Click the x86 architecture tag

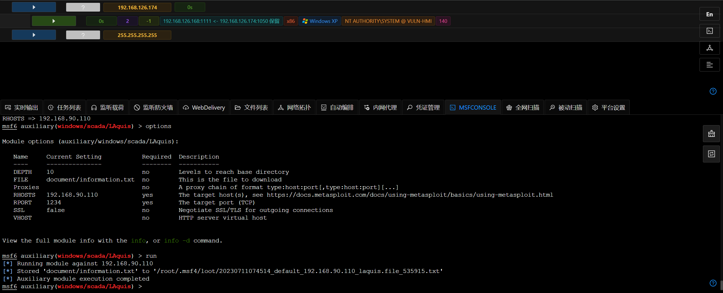[x=291, y=21]
